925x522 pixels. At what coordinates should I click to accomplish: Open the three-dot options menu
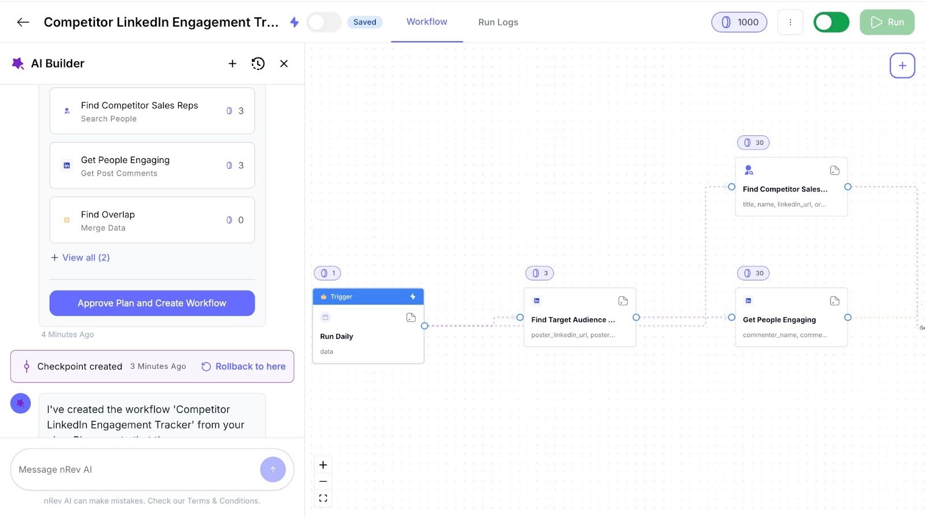pos(790,21)
